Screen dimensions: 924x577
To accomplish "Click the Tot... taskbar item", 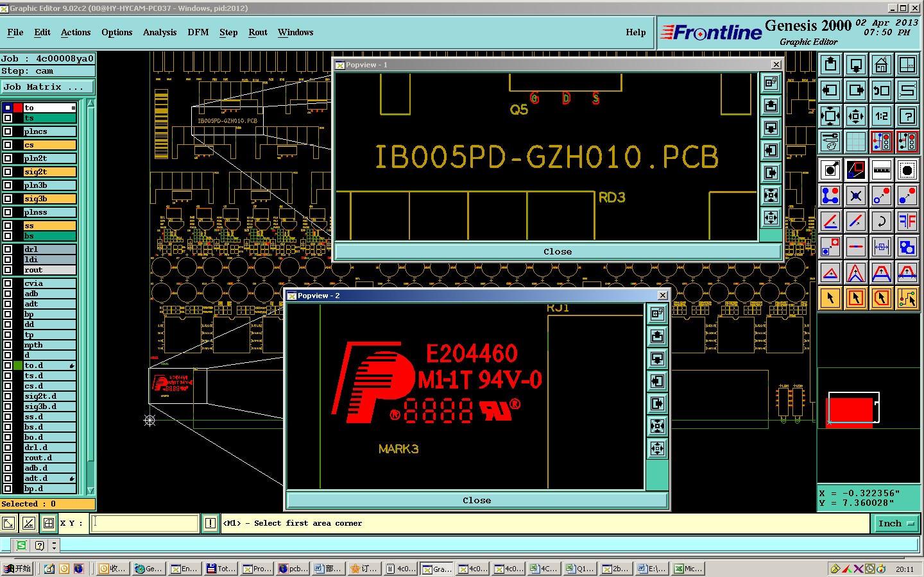I will (221, 569).
